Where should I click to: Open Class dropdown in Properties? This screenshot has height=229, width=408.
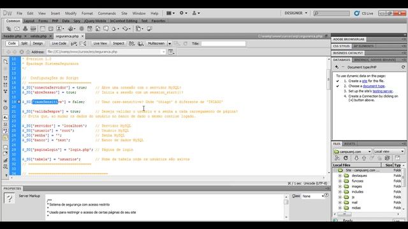[x=312, y=196]
